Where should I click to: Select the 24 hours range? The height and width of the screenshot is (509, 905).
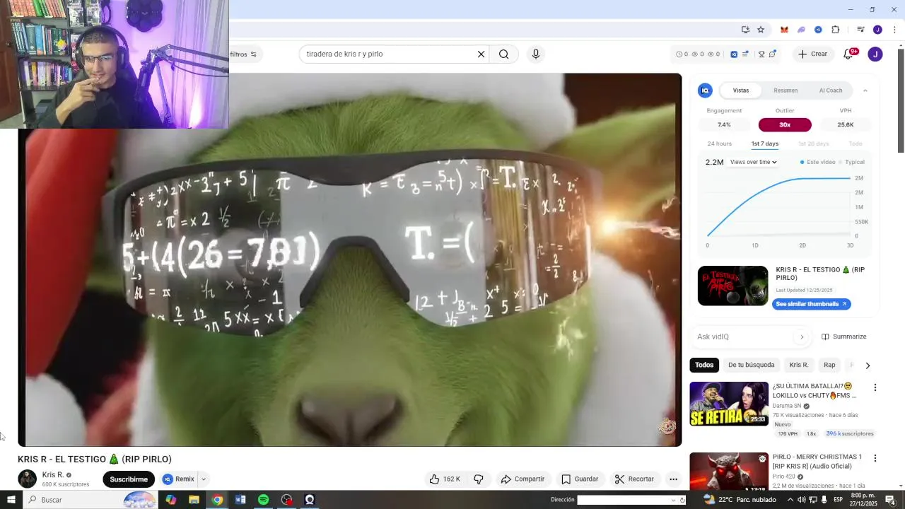coord(719,144)
